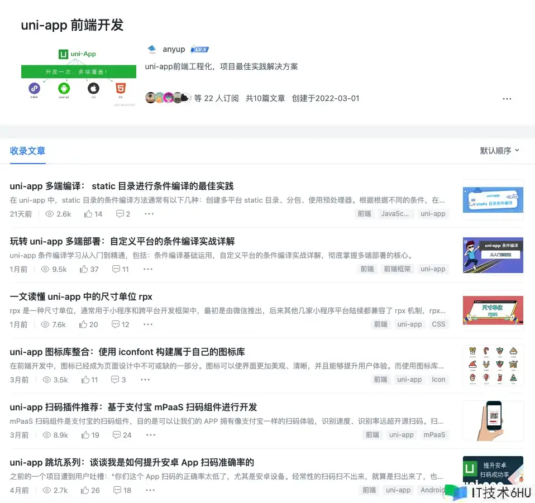The height and width of the screenshot is (503, 535).
Task: Click the Icon tag
Action: 438,380
